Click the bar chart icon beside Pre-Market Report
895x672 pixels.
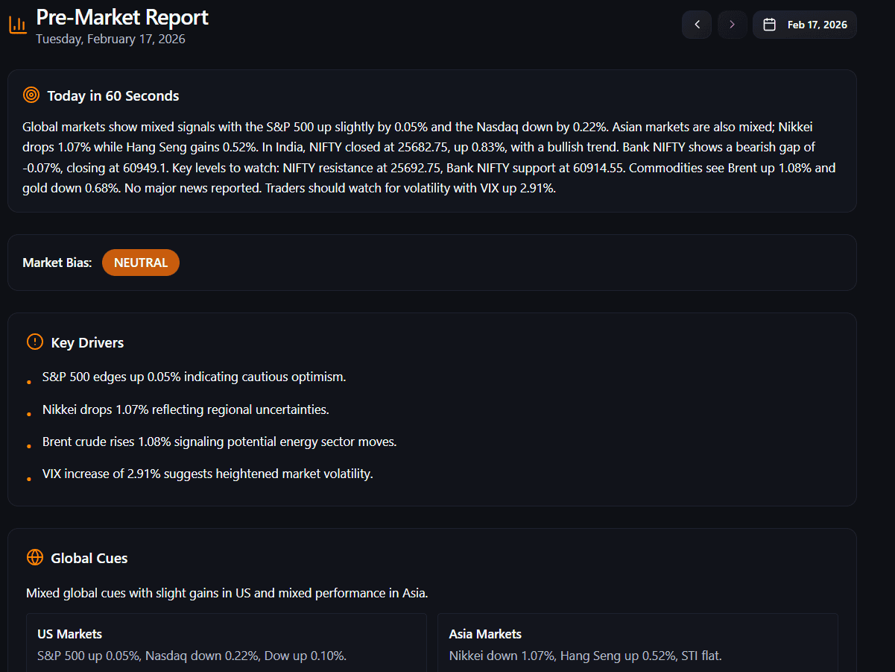tap(17, 25)
